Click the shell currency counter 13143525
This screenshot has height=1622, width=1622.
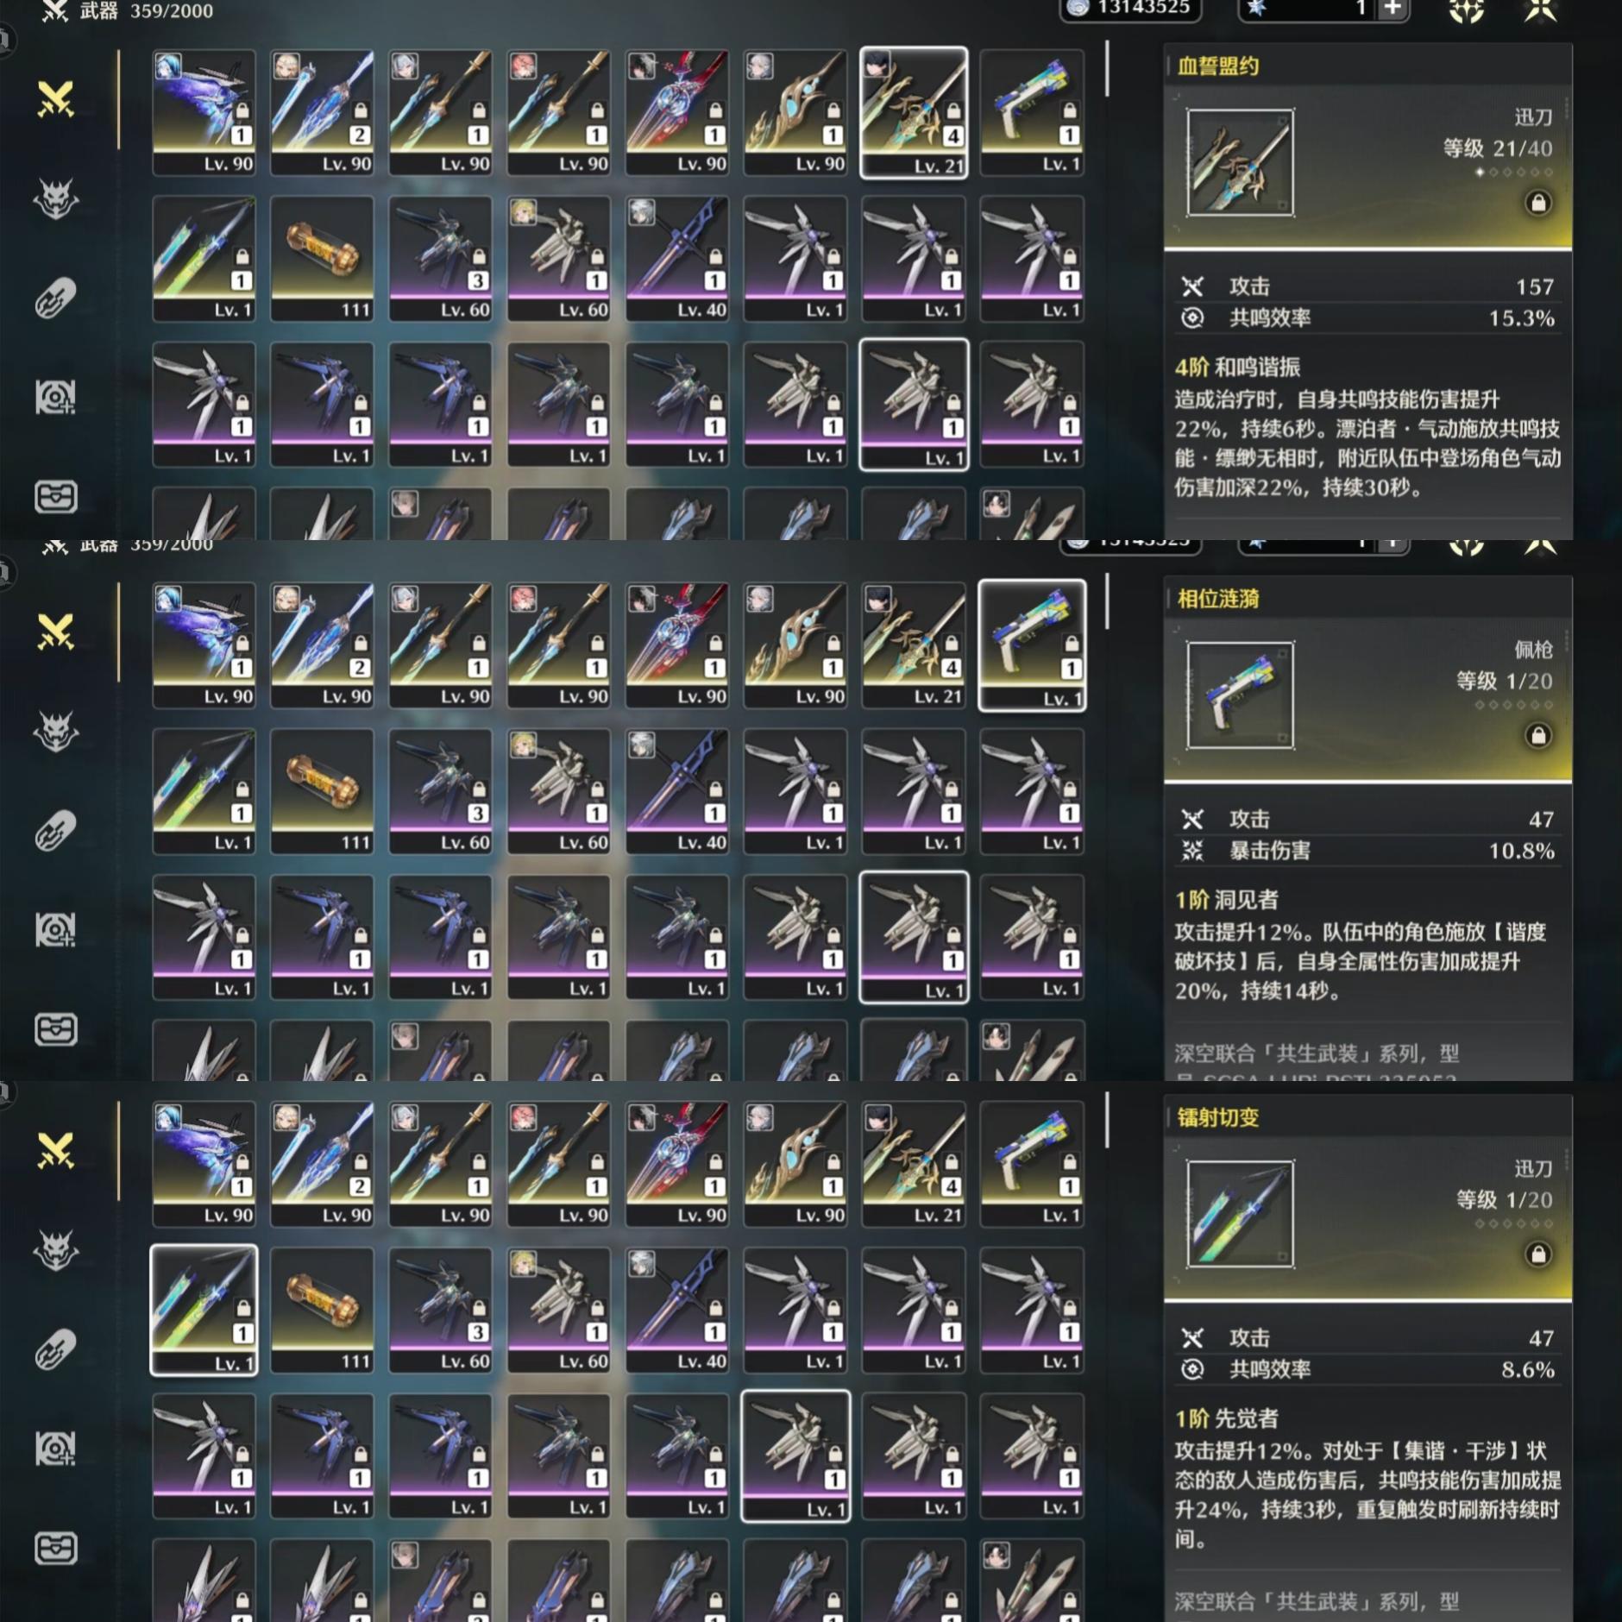(x=1131, y=9)
